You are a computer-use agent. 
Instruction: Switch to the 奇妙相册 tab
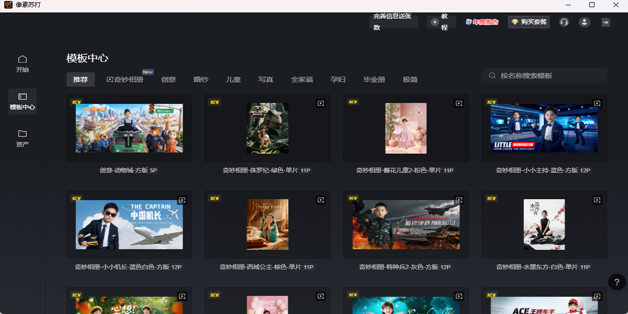pyautogui.click(x=126, y=80)
